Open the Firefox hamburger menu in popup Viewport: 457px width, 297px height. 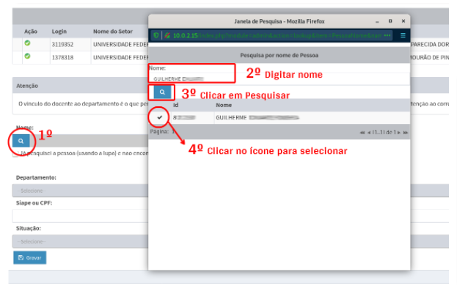click(402, 35)
